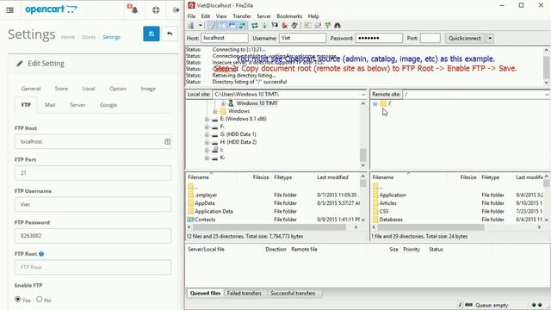Switch to the Server settings tab
Screen dimensions: 551x310
click(77, 105)
